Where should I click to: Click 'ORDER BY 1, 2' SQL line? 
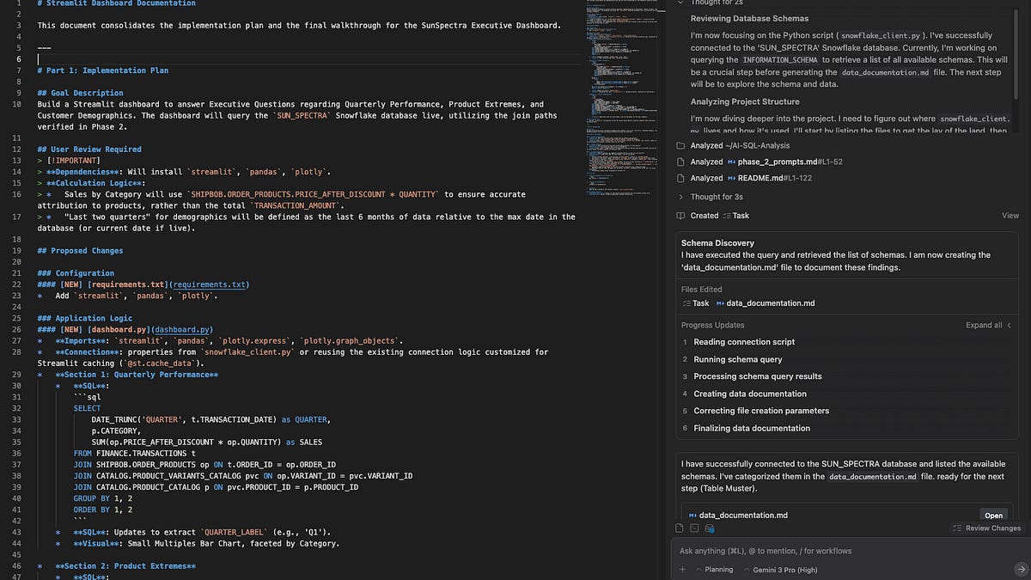pyautogui.click(x=102, y=510)
